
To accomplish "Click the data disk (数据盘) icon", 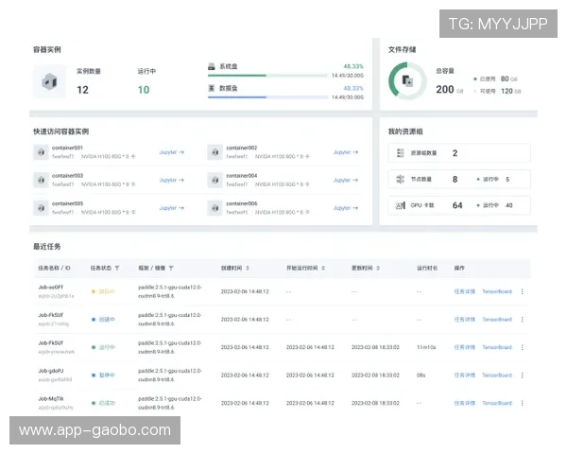I will pyautogui.click(x=212, y=88).
